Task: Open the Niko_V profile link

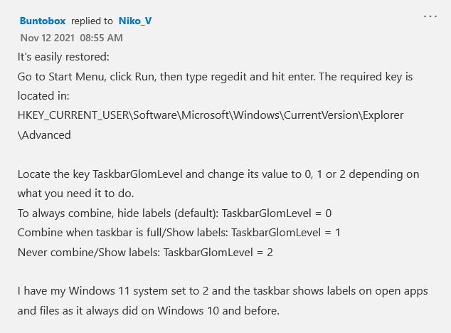Action: pos(135,21)
